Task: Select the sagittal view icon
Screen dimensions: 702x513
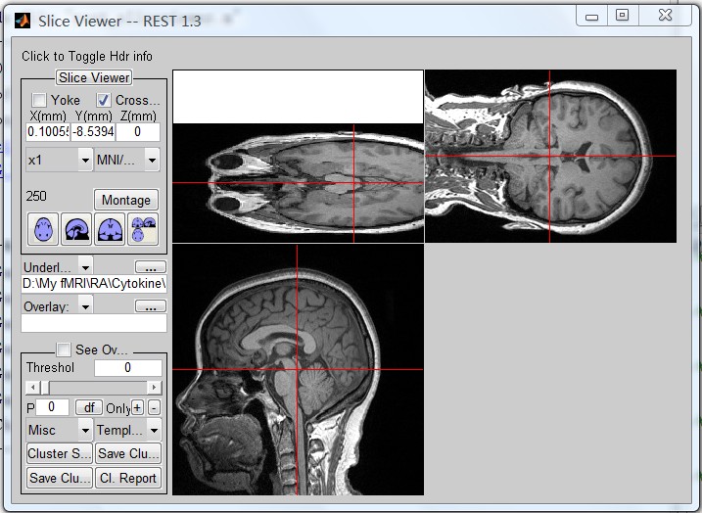Action: (76, 229)
